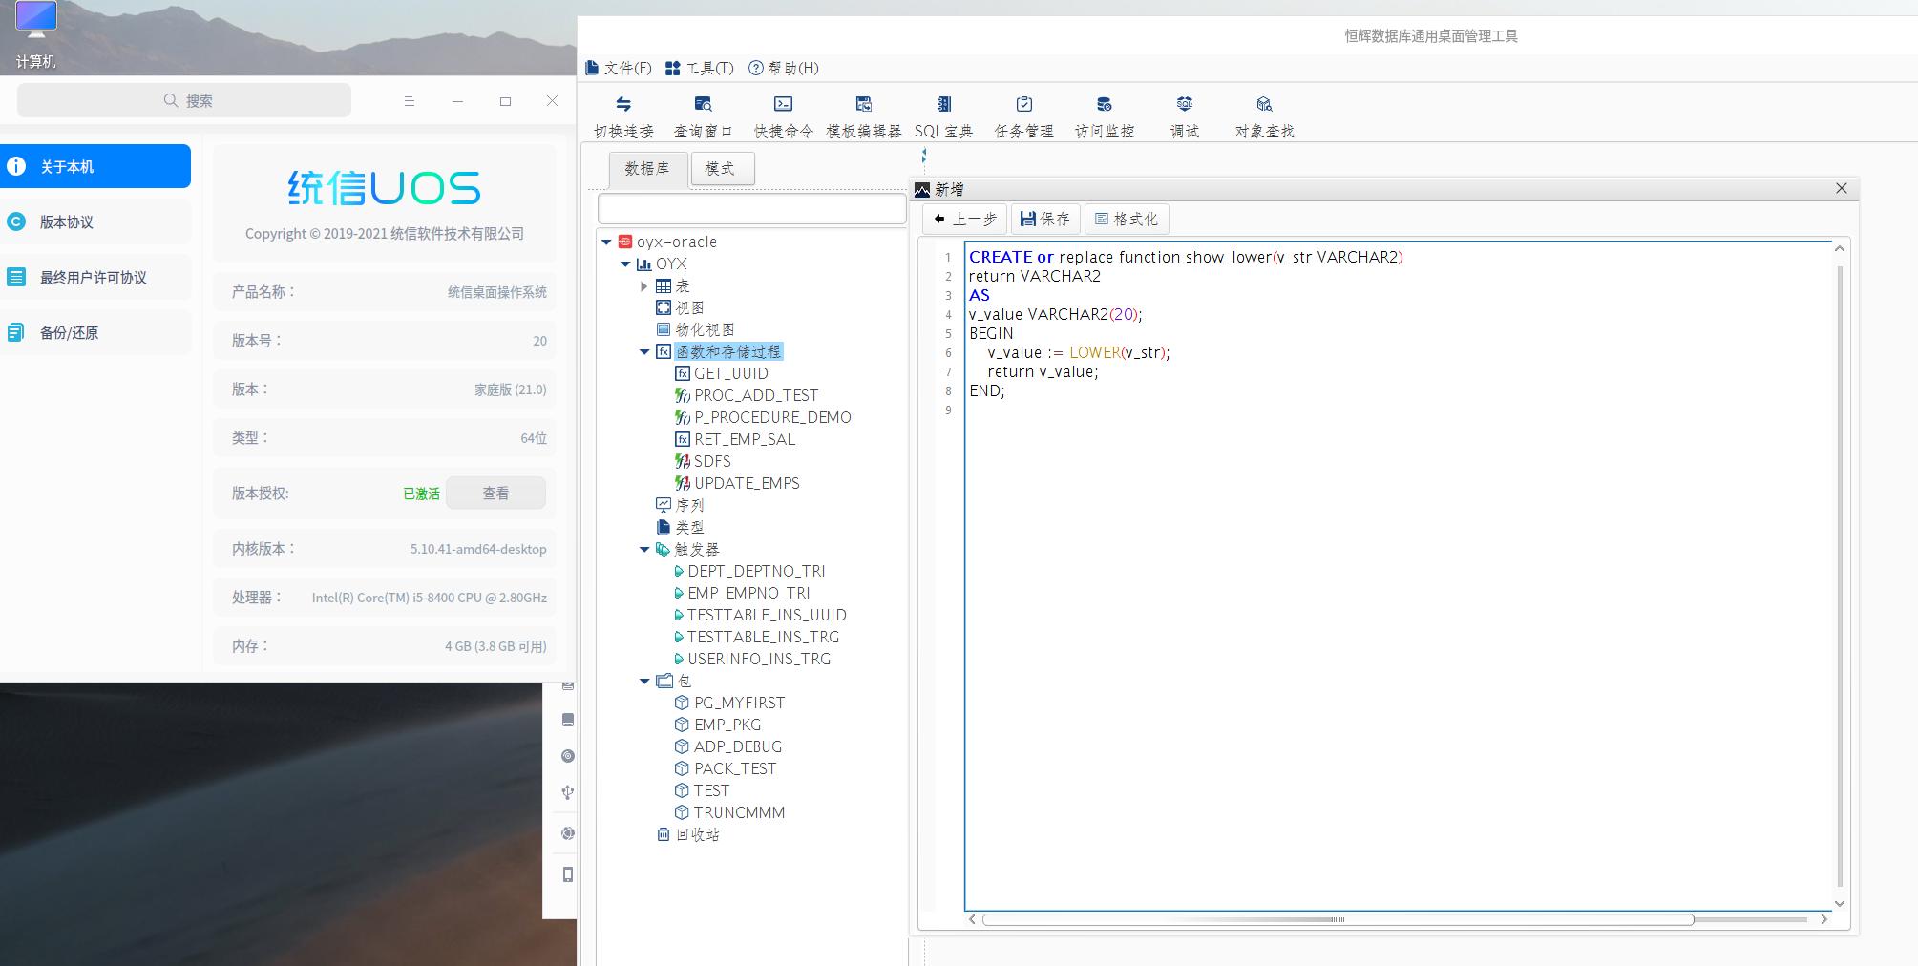Switch to the 模式 tab
Viewport: 1918px width, 966px height.
722,169
